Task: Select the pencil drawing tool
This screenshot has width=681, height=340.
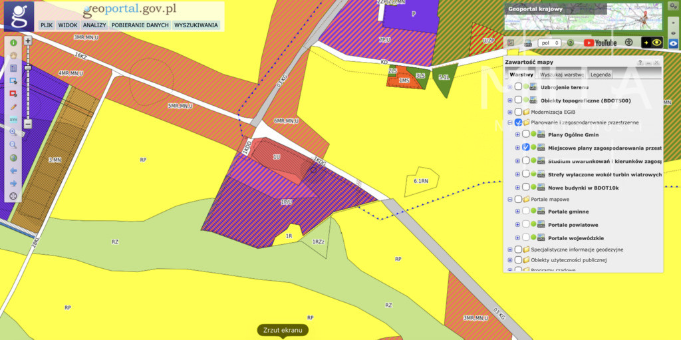Action: pyautogui.click(x=13, y=106)
